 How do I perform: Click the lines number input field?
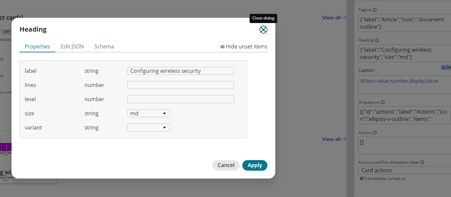click(181, 85)
